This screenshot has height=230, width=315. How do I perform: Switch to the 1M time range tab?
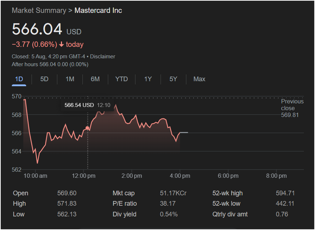[x=70, y=79]
